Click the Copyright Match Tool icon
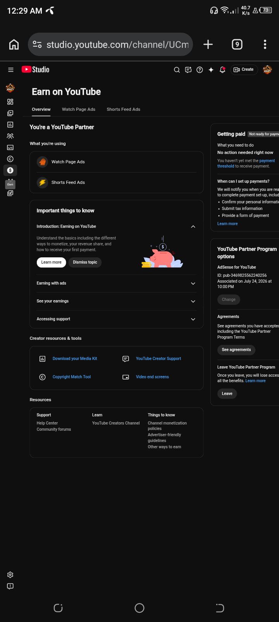 pos(43,377)
